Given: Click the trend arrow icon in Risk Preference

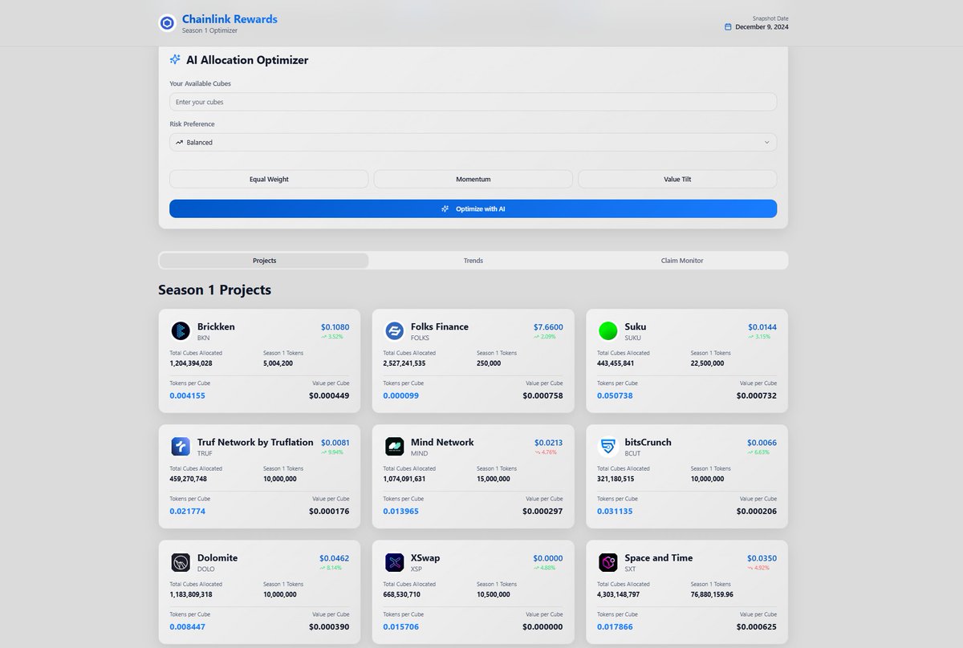Looking at the screenshot, I should 179,142.
